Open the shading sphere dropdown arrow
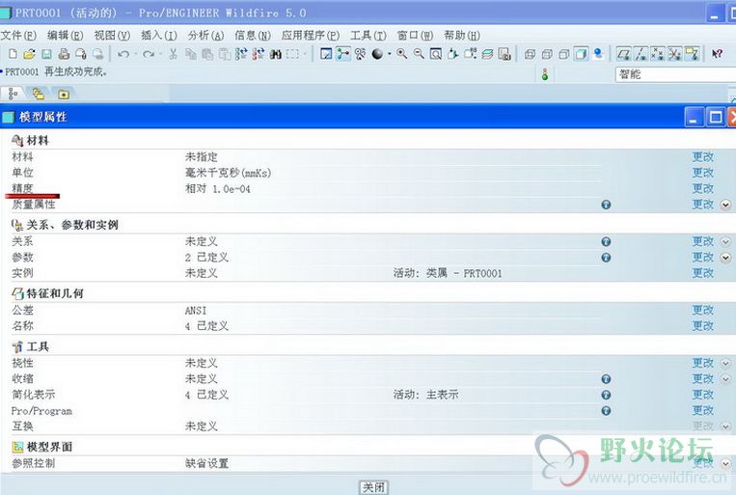Screen dimensions: 736x495 pos(389,54)
